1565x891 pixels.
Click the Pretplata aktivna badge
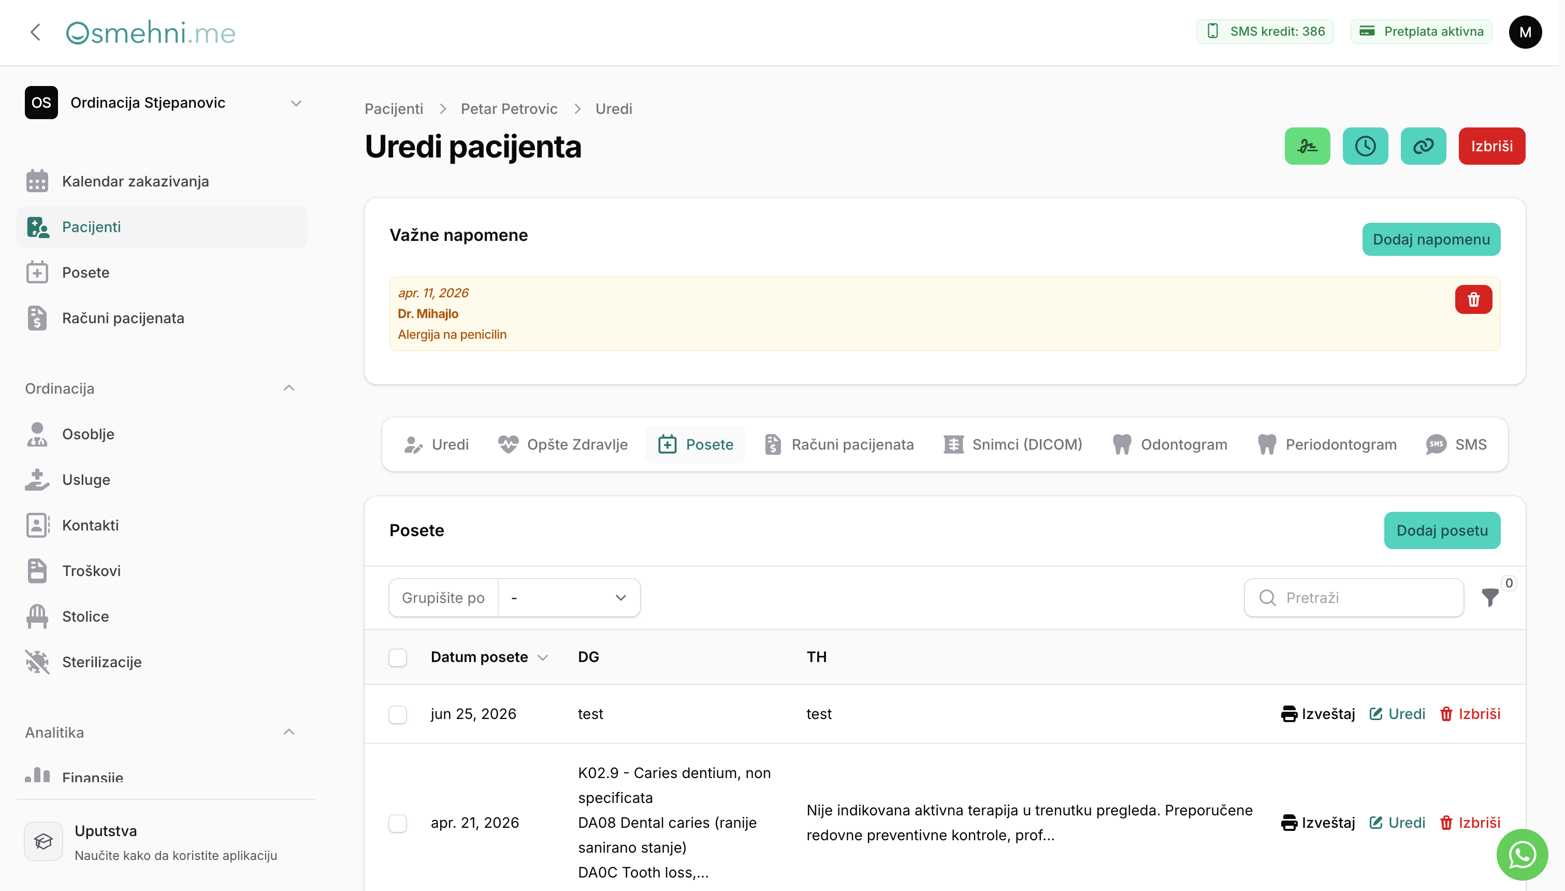point(1421,31)
